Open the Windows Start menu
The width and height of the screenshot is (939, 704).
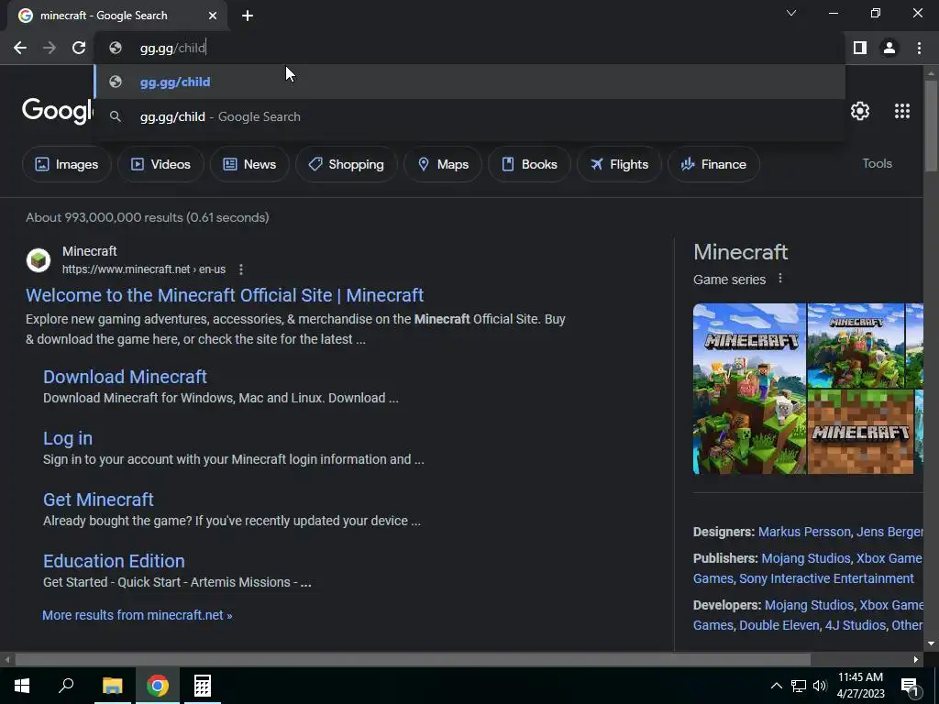coord(22,686)
